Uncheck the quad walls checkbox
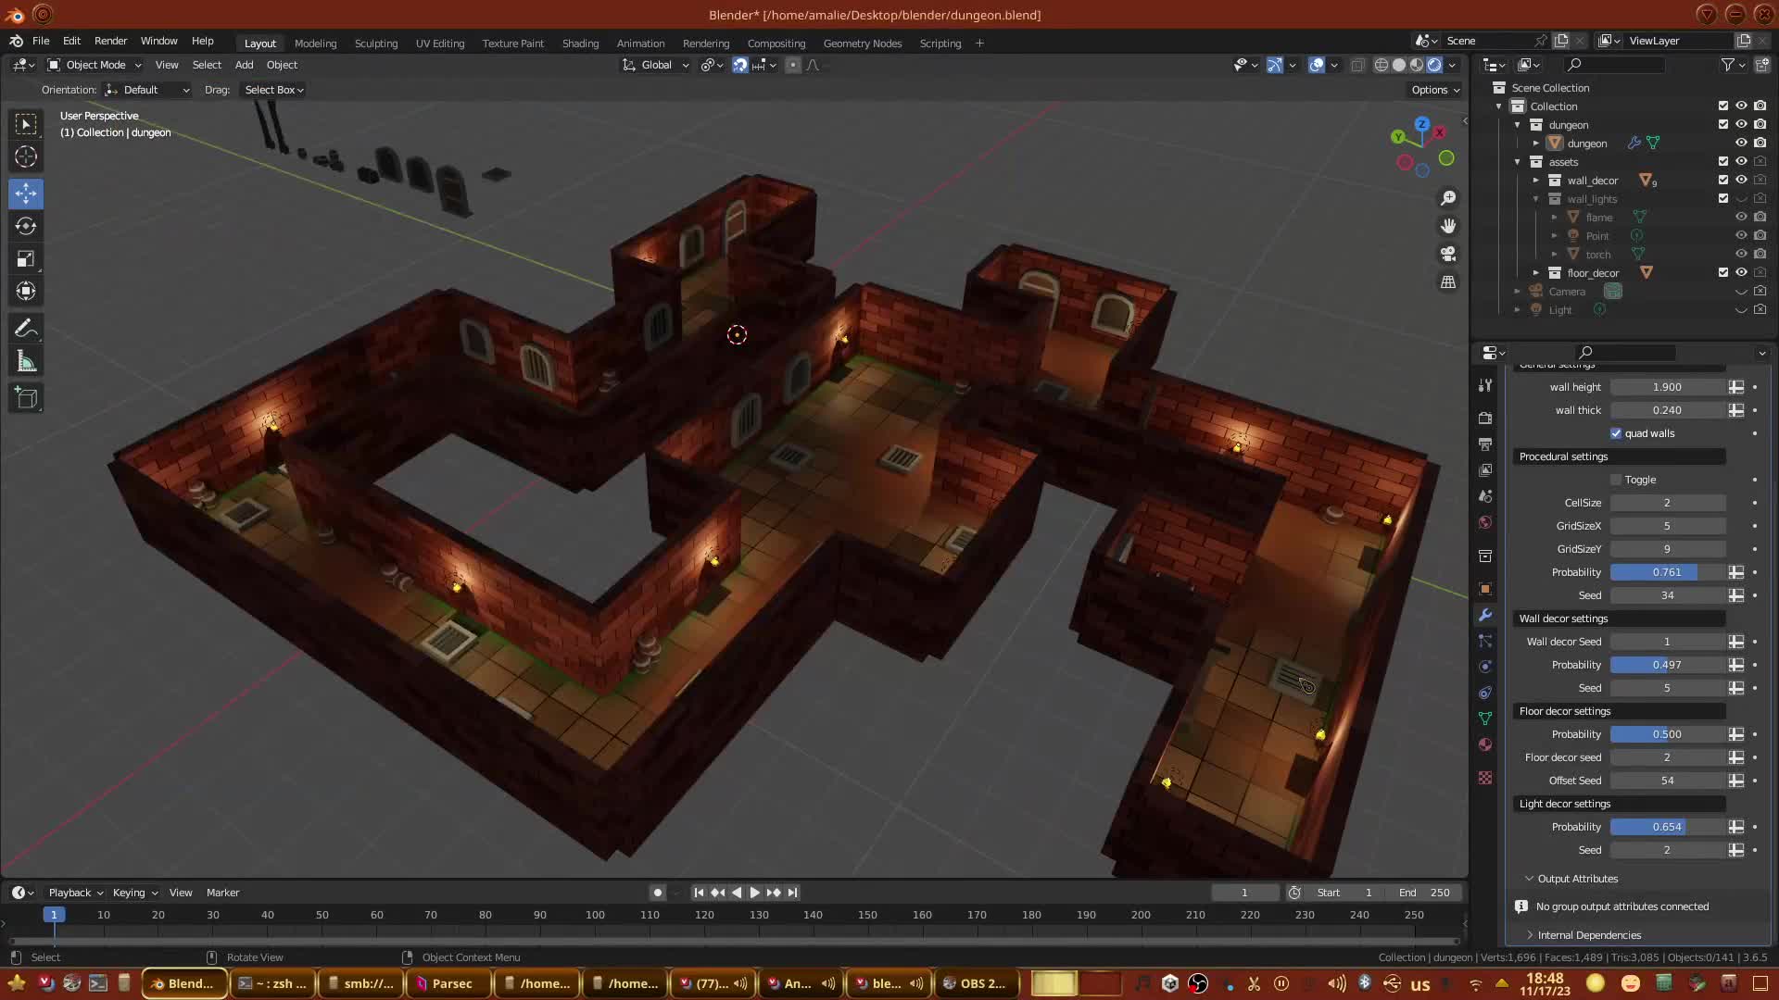Screen dimensions: 1779x1000 (x=1616, y=433)
